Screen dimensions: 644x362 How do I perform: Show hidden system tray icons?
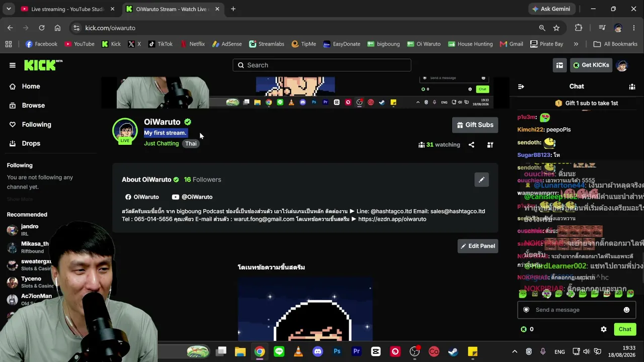[x=514, y=351]
